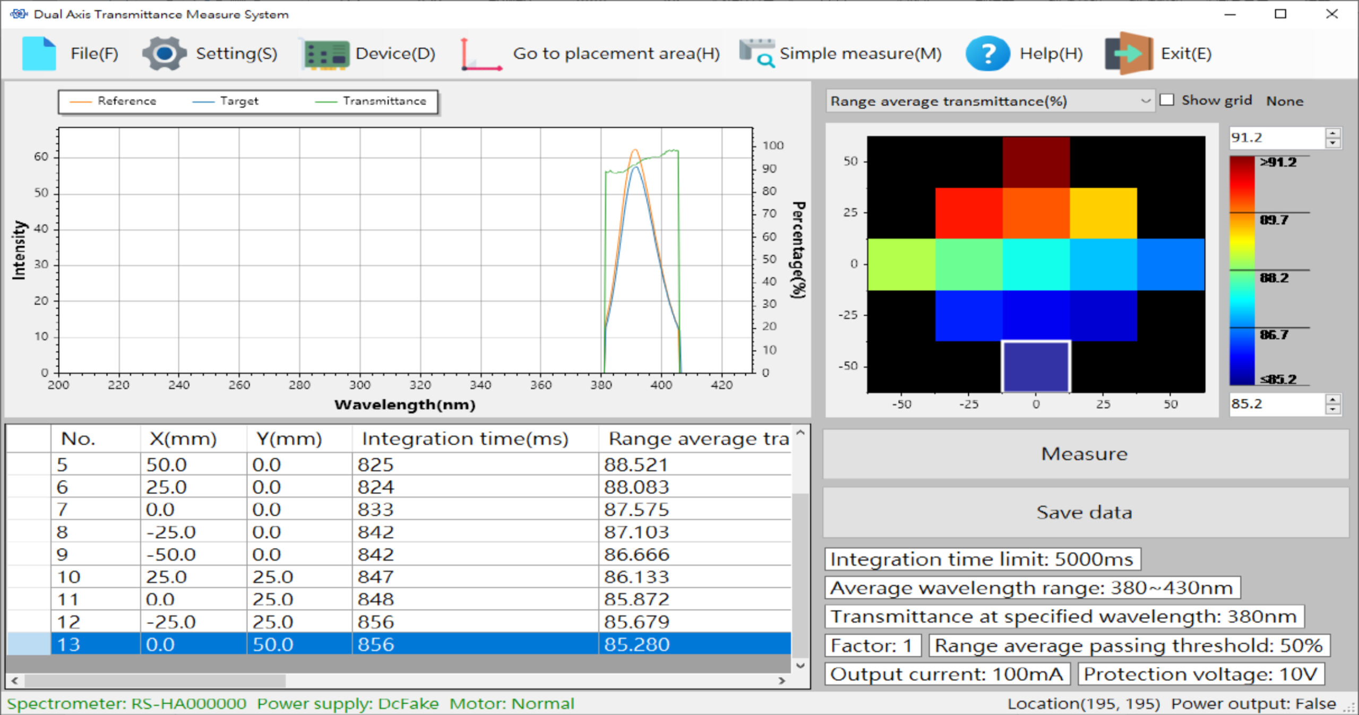The image size is (1359, 715).
Task: Open the Setting(S) menu label
Action: 236,54
